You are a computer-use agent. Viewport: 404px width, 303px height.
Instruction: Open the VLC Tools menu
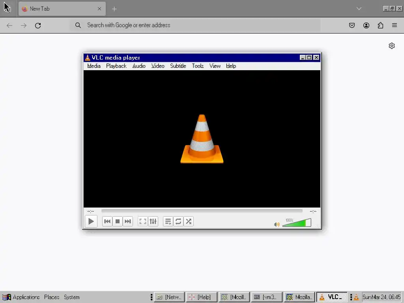(x=198, y=66)
